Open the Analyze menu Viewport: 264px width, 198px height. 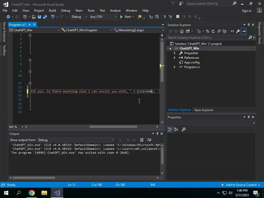point(115,10)
